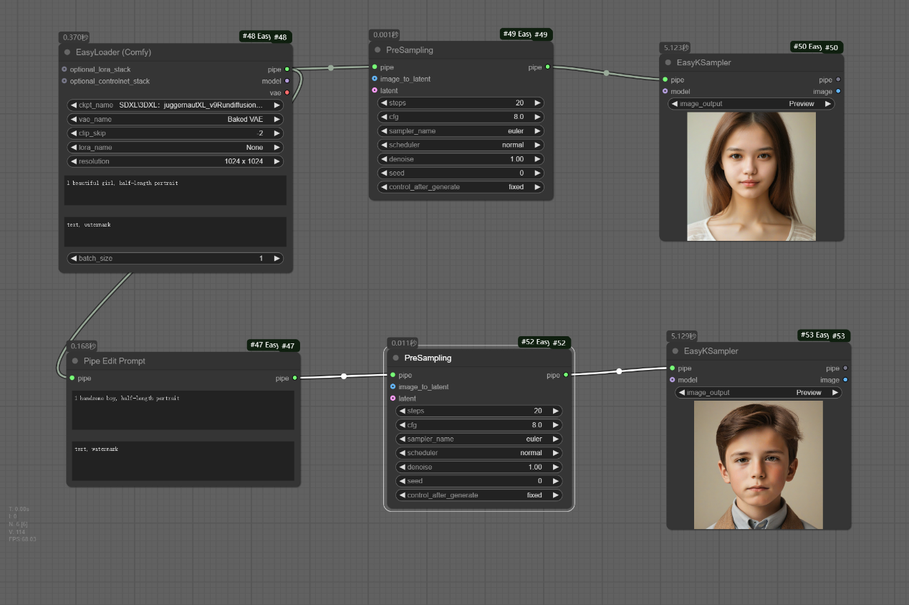Decrease batch_size with left arrow in EasyLoader
909x605 pixels.
pyautogui.click(x=74, y=258)
